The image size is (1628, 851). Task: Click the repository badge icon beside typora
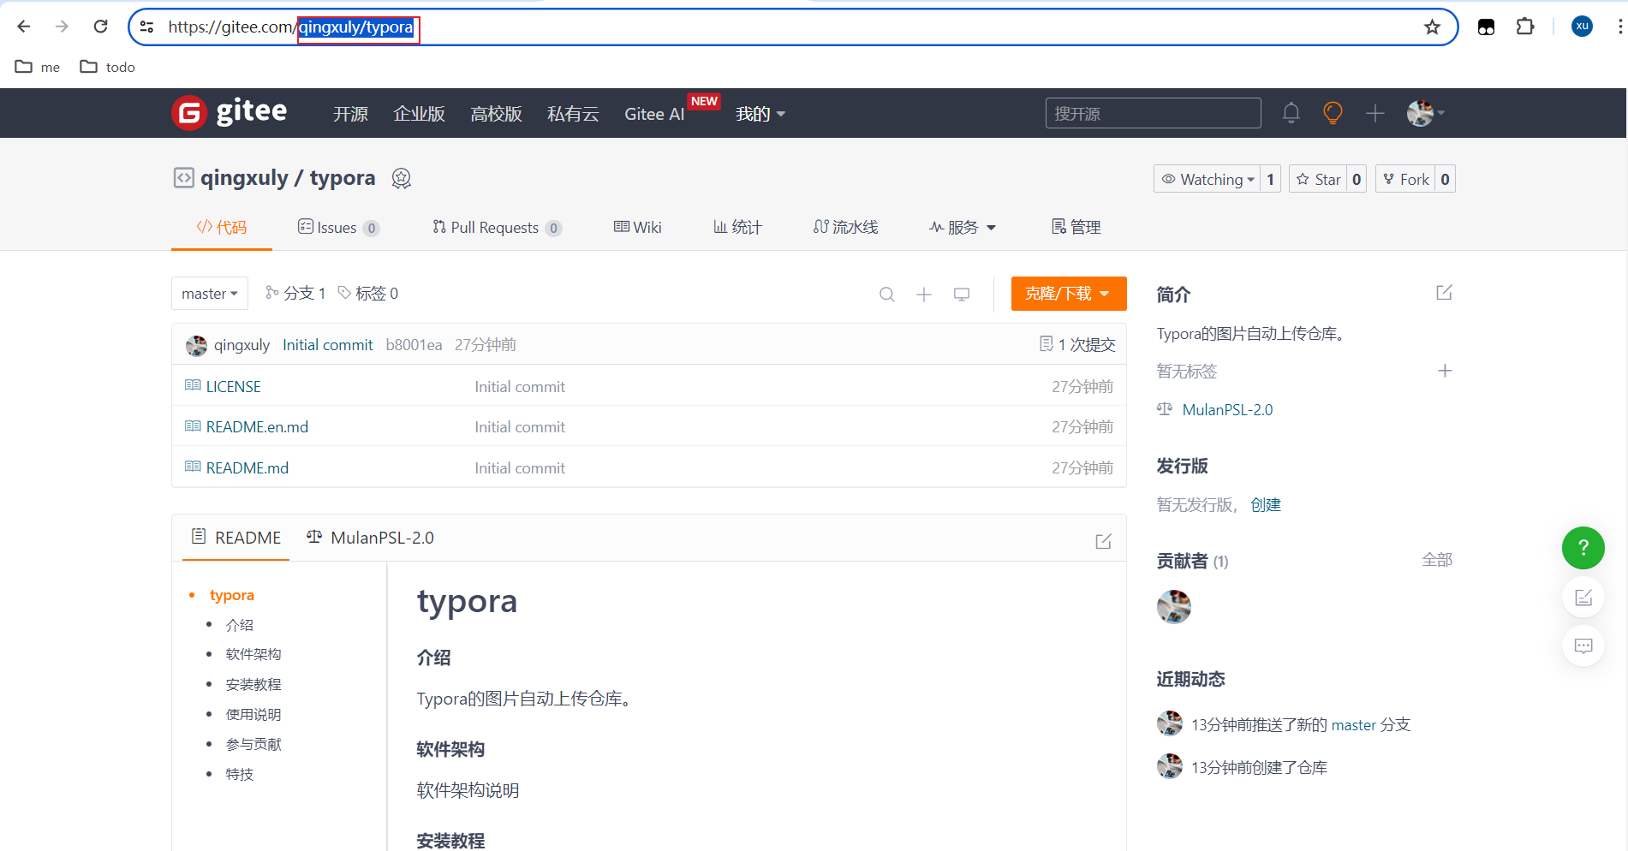(x=401, y=178)
